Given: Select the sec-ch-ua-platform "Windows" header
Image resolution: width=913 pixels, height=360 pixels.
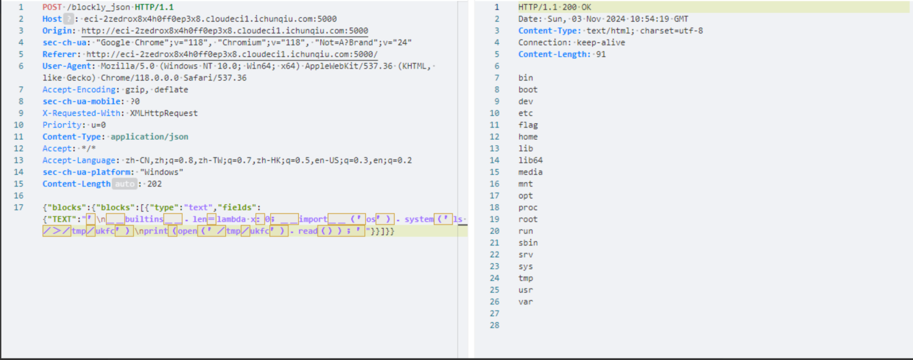Looking at the screenshot, I should (113, 172).
